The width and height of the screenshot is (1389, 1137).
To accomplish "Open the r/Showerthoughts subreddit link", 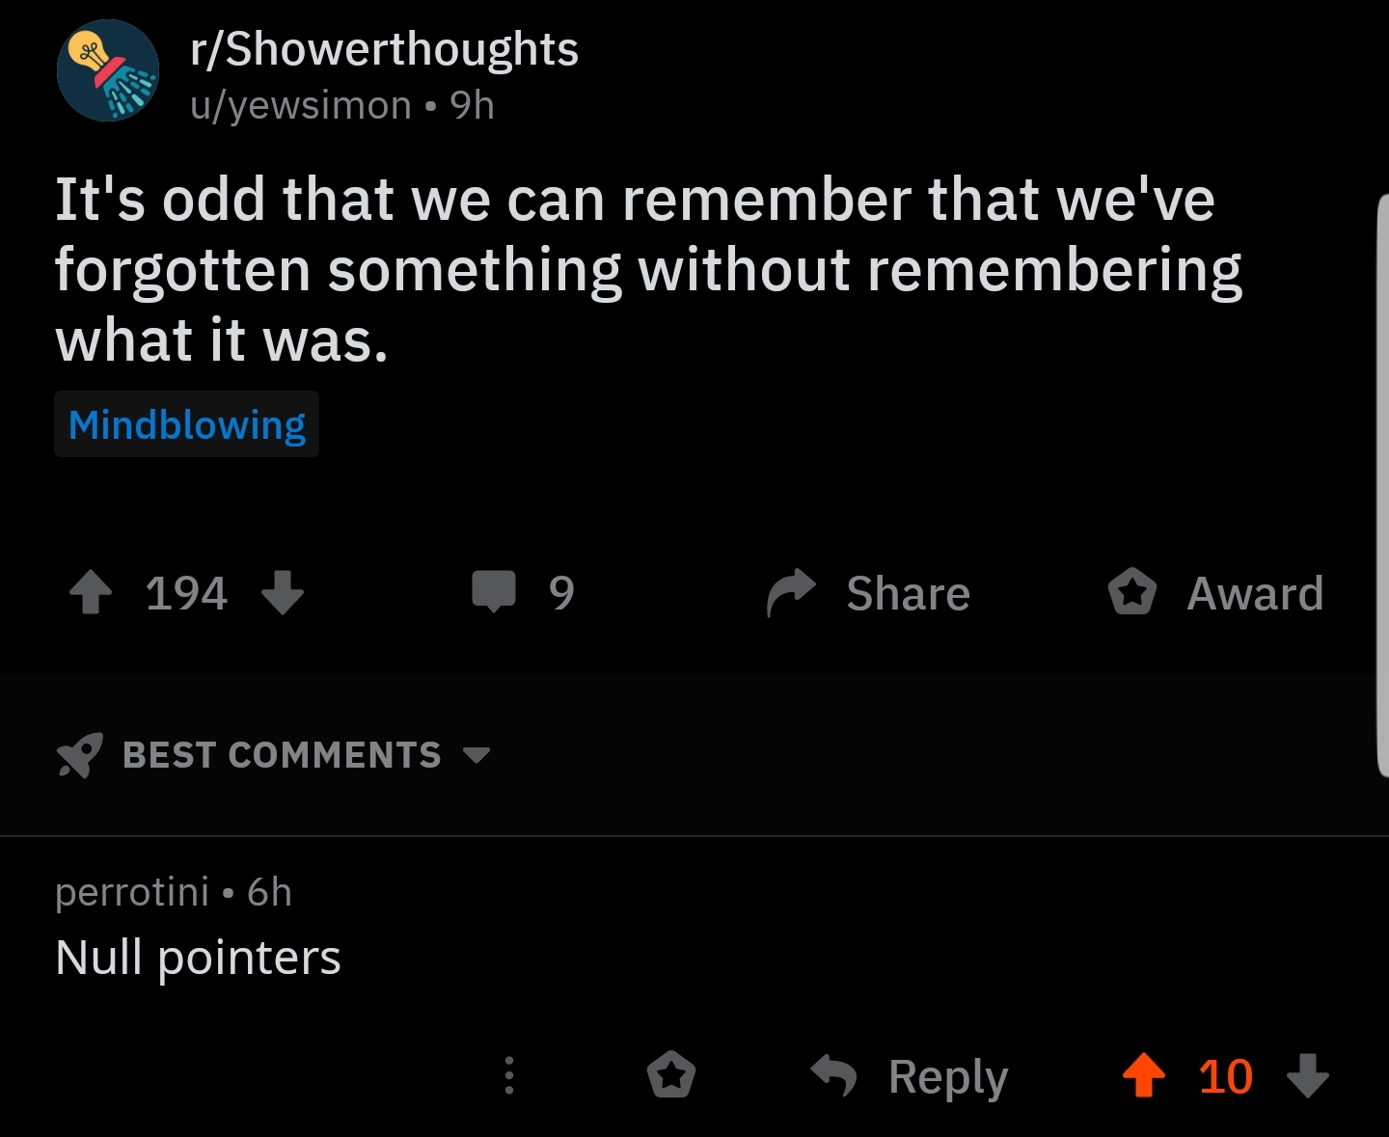I will coord(384,49).
